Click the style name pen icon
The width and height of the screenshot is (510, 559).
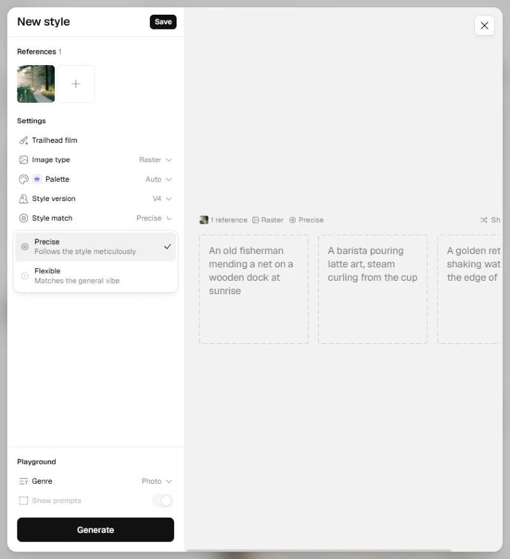[24, 140]
